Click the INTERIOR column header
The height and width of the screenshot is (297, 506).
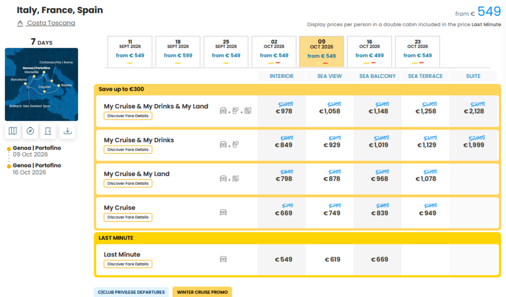pos(281,76)
